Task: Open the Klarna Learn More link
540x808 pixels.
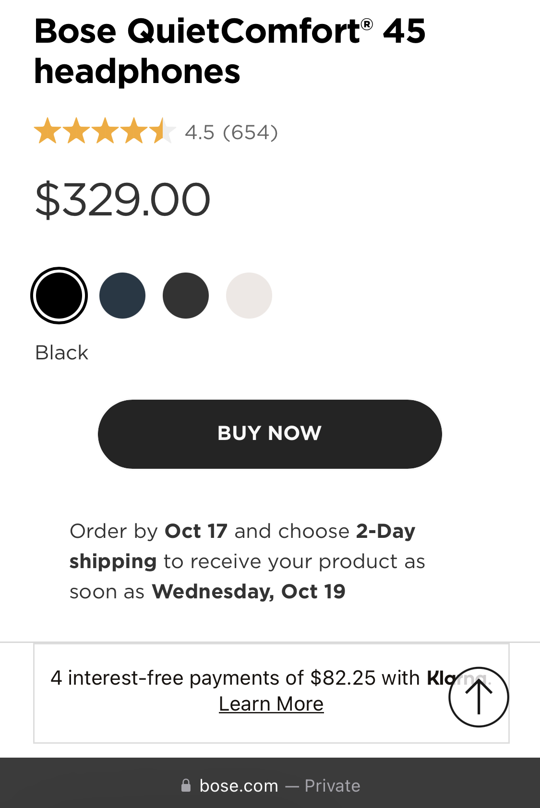Action: [271, 704]
